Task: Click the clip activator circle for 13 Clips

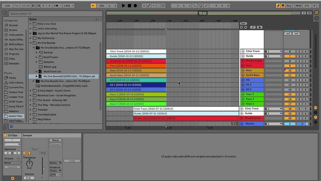Action: coord(5,135)
